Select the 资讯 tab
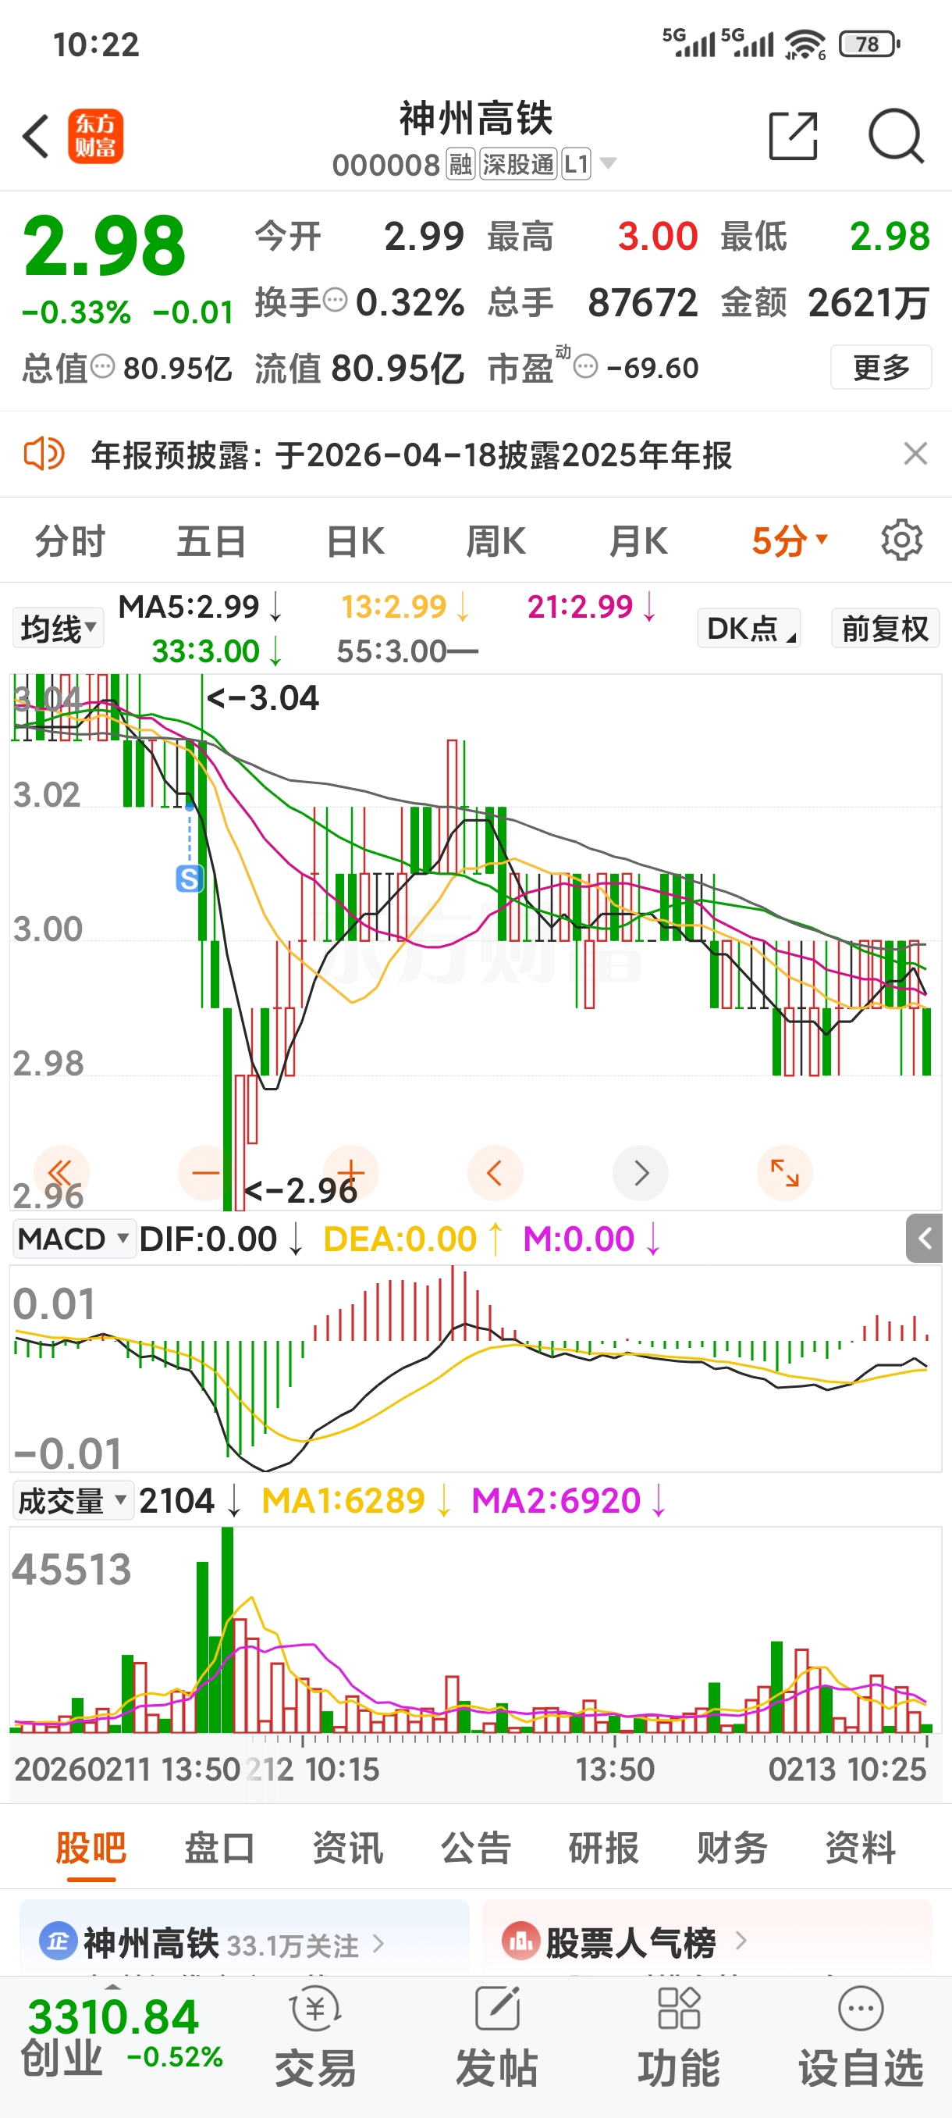The width and height of the screenshot is (952, 2118). tap(347, 1848)
